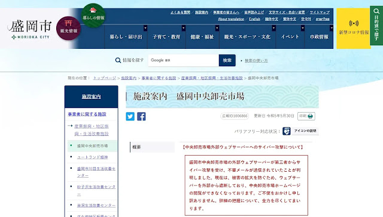Click the blue 検索 search button
Image resolution: width=383 pixels, height=217 pixels.
[x=227, y=60]
